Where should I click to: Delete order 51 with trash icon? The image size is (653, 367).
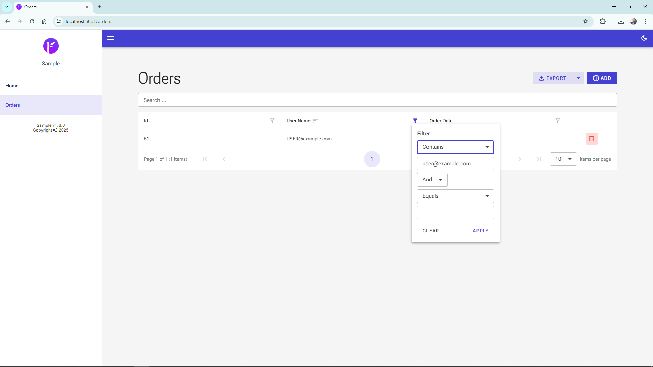[591, 139]
